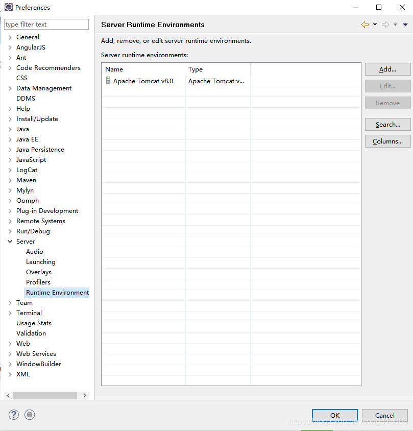Click the Add... button
Image resolution: width=413 pixels, height=431 pixels.
[387, 69]
